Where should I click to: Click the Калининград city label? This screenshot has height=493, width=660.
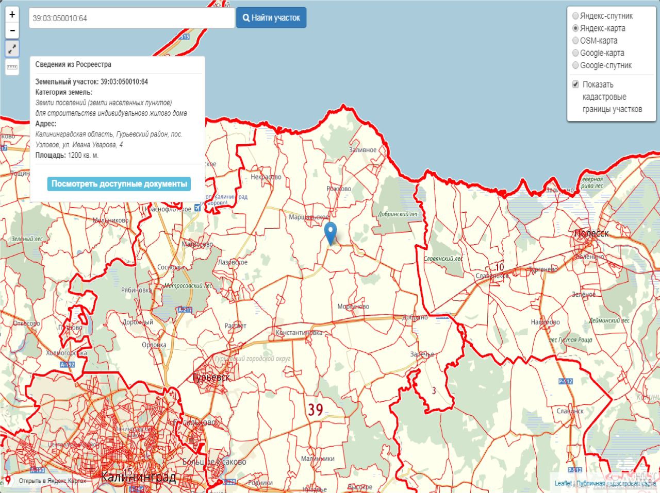point(138,477)
